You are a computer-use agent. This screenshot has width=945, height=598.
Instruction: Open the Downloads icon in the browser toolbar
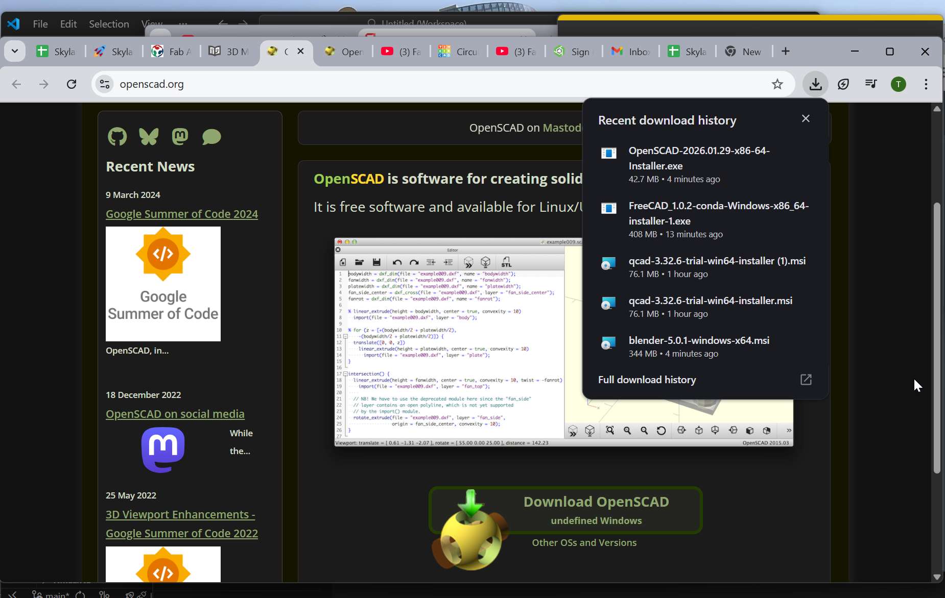(x=814, y=84)
